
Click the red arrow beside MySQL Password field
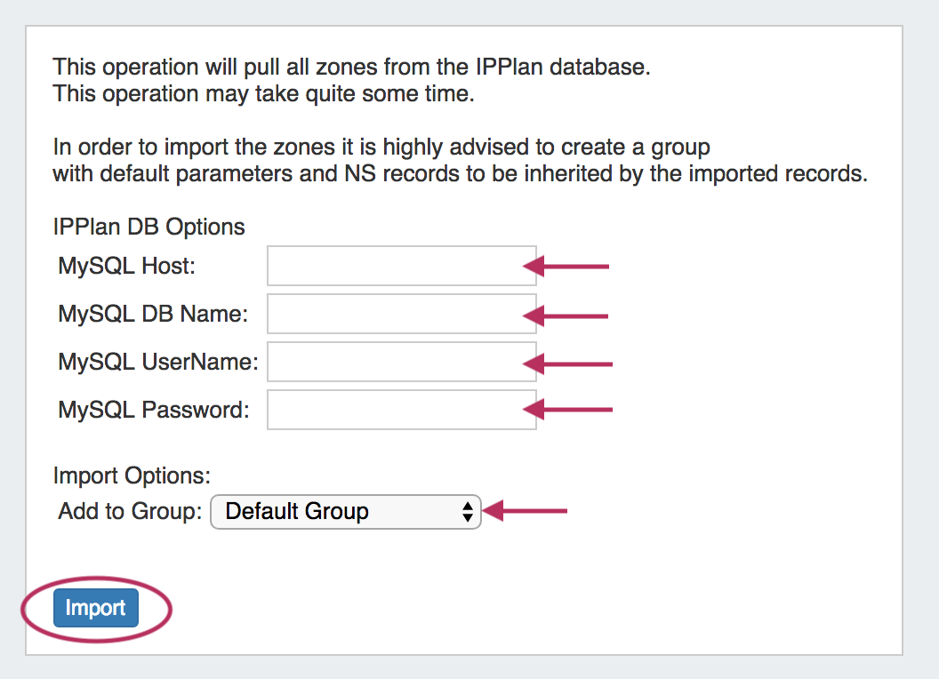pyautogui.click(x=568, y=410)
